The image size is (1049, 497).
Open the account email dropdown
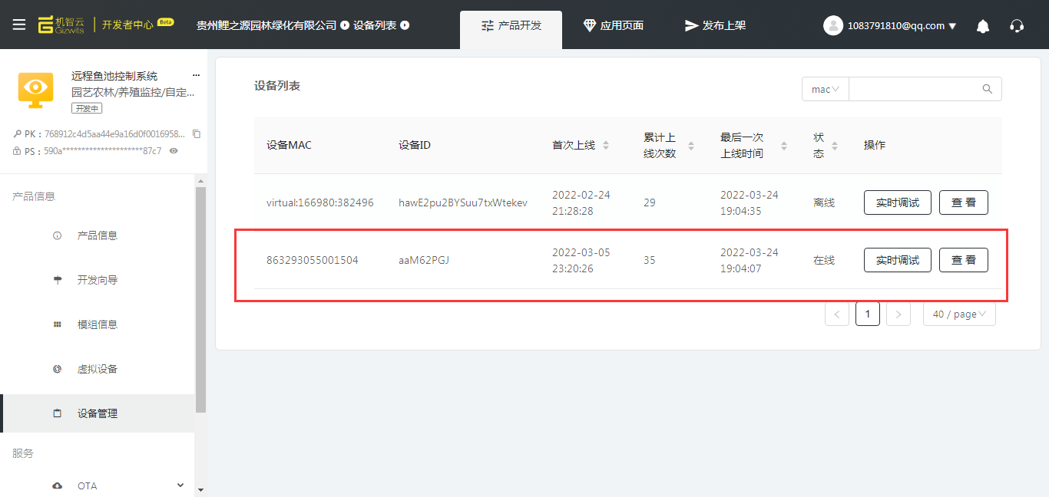click(902, 25)
